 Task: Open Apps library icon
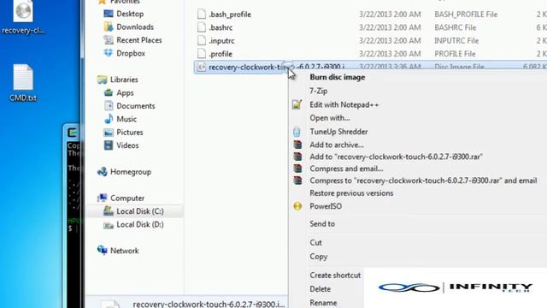coord(109,93)
